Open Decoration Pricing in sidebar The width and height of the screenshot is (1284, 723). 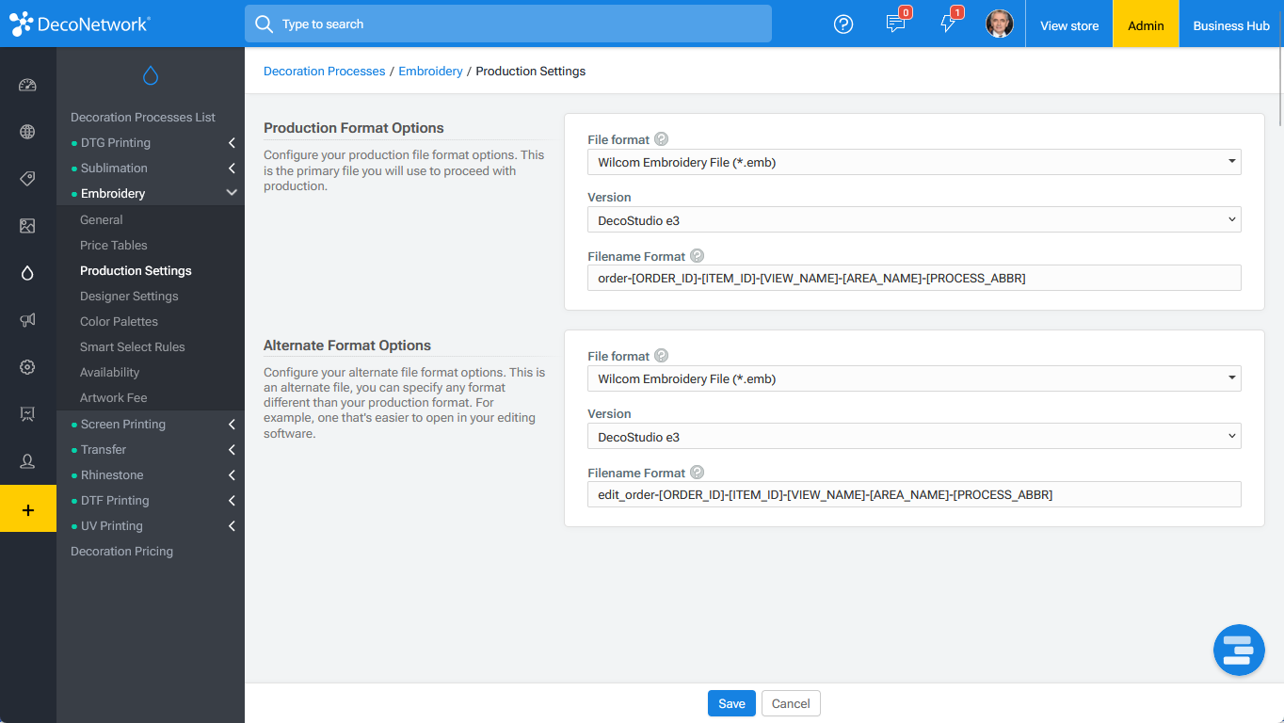click(121, 551)
